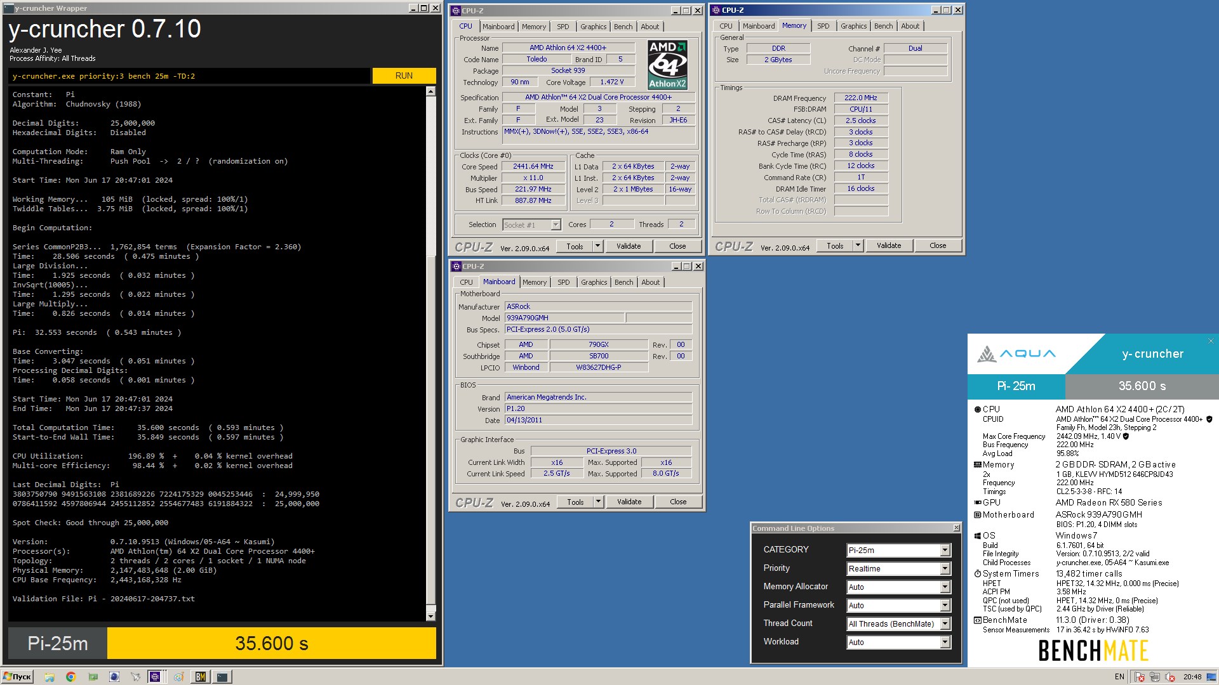
Task: Click the Pi-25m header in BenchMate overlay
Action: [1016, 386]
